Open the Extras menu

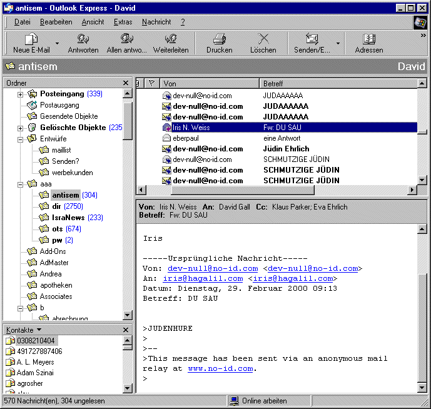point(123,22)
